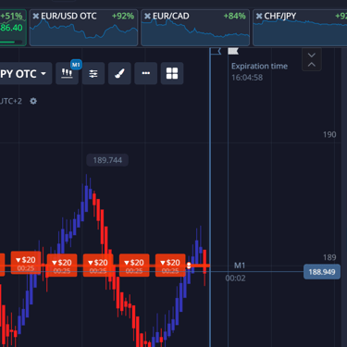Viewport: 347px width, 347px height.
Task: Open the chart type M1 candlestick button
Action: (67, 73)
